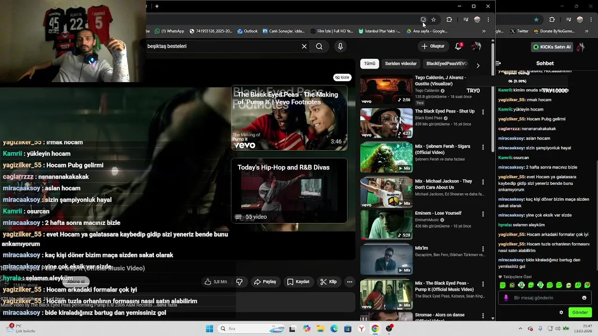Image resolution: width=598 pixels, height=336 pixels.
Task: Click the install/cast icon in address bar
Action: [x=423, y=20]
